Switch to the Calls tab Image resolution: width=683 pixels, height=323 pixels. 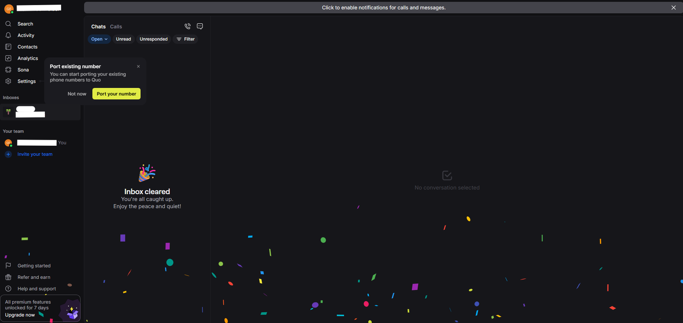click(x=116, y=26)
